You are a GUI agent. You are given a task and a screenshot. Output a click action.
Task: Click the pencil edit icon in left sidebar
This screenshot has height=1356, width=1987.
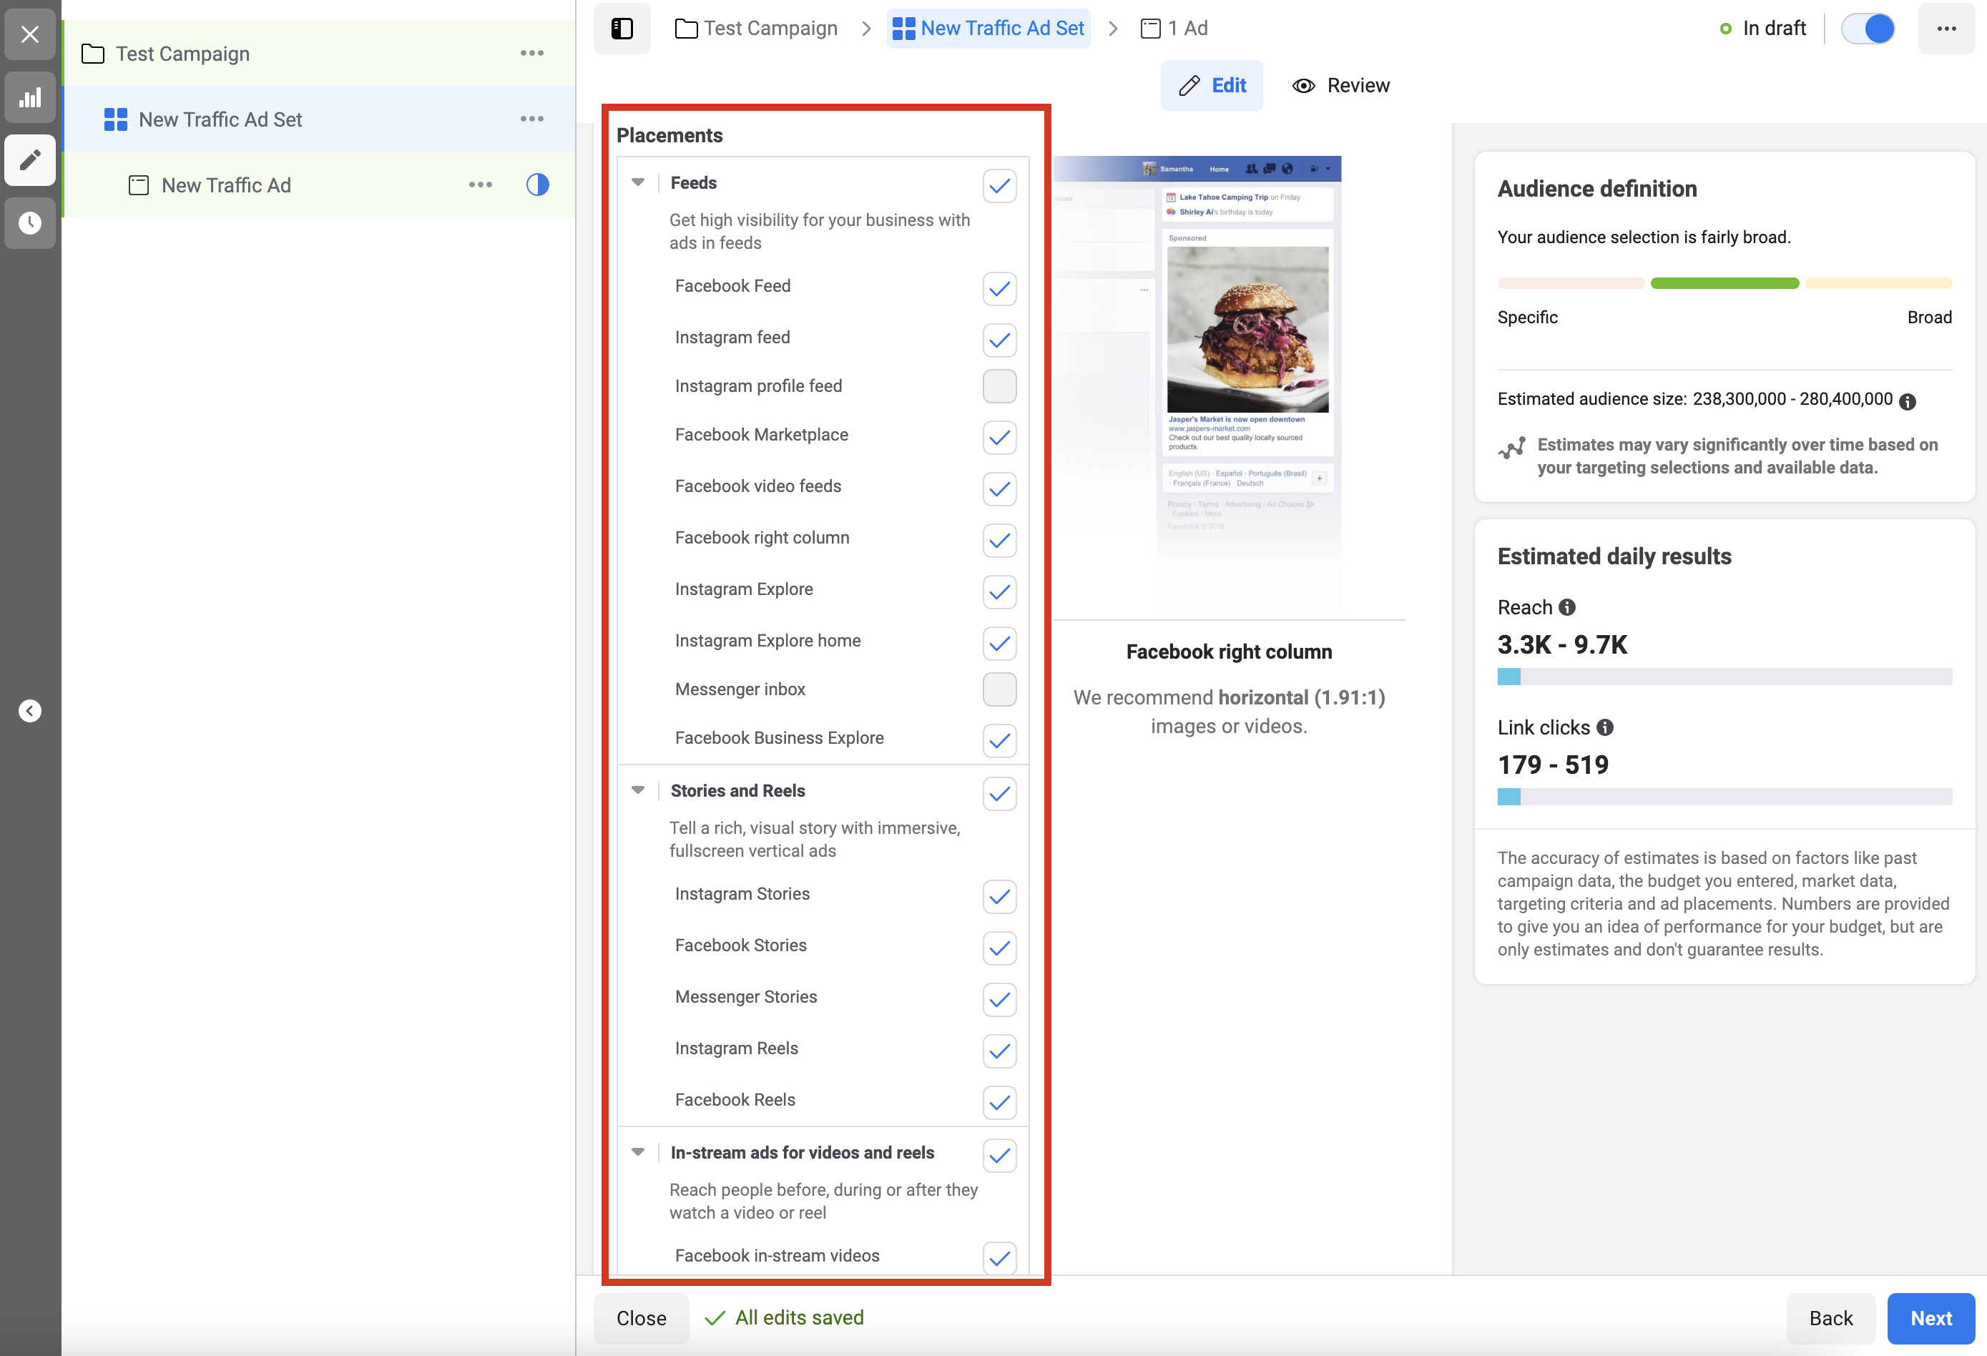point(30,160)
